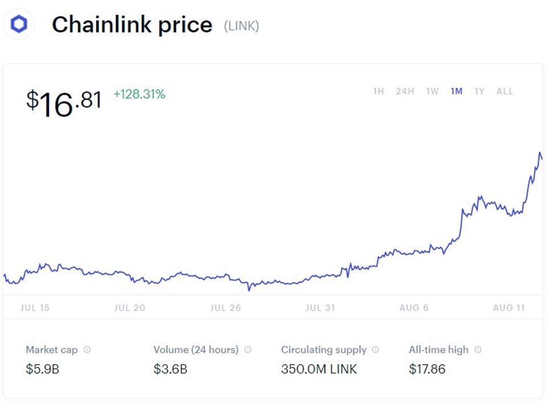Switch chart to 24H range
Viewport: 546px width, 403px height.
(x=405, y=91)
